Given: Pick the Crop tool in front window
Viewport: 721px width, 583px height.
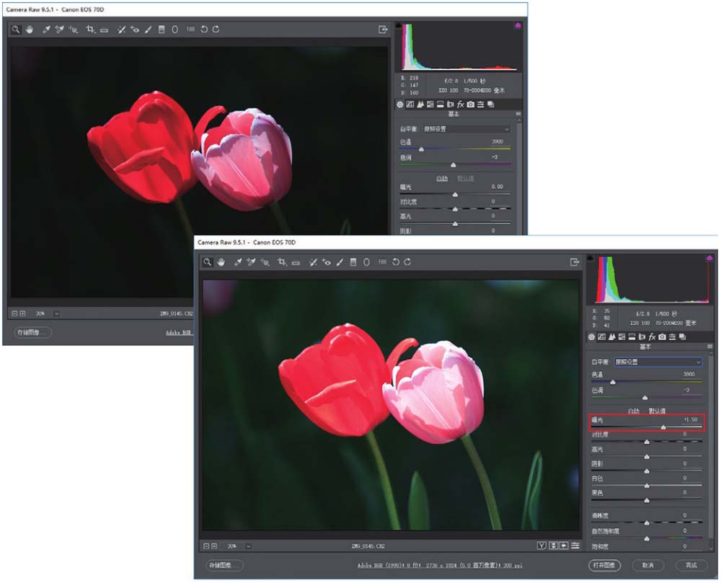Looking at the screenshot, I should coord(283,263).
